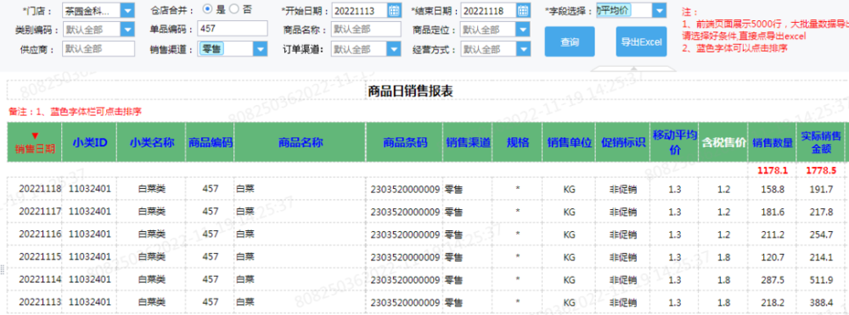This screenshot has height=315, width=849.
Task: Open the end date calendar picker
Action: pyautogui.click(x=523, y=9)
